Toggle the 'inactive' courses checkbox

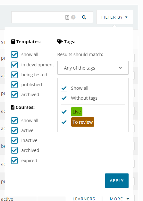[14, 140]
